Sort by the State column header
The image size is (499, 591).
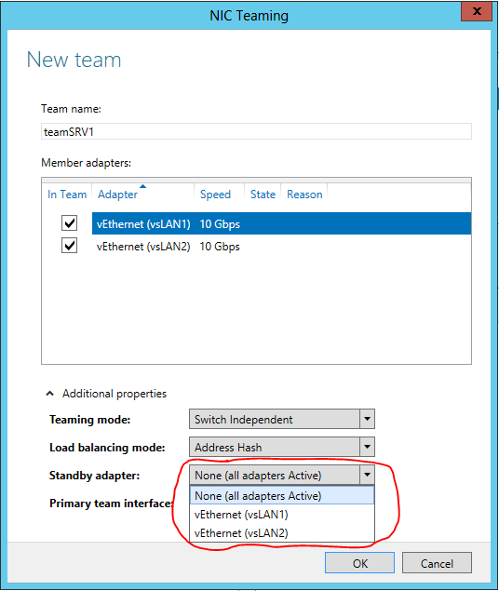click(x=263, y=195)
